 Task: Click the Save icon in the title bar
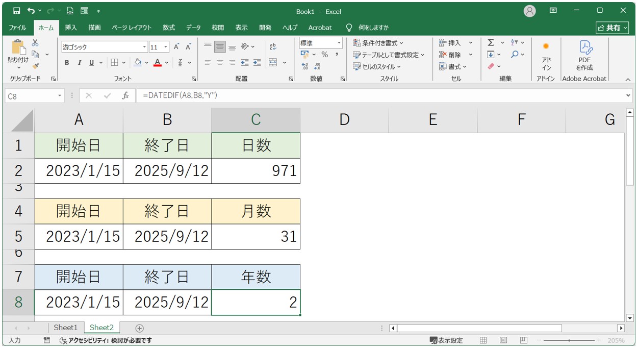(x=17, y=11)
